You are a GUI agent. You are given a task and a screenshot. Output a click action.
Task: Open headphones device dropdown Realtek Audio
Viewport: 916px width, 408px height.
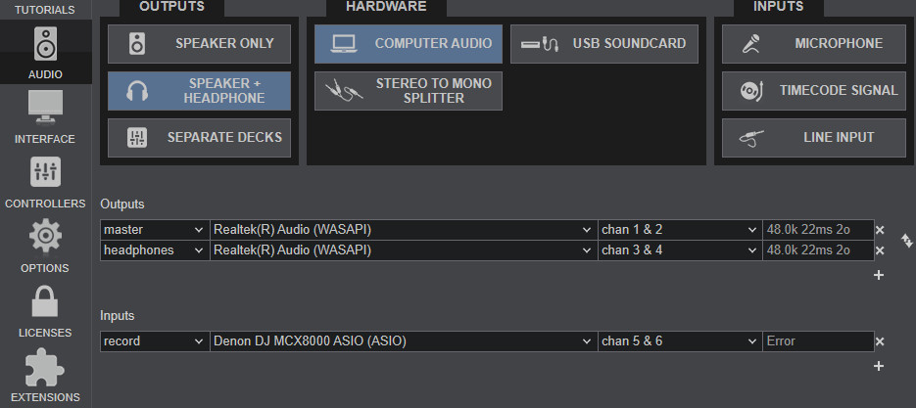[x=404, y=250]
